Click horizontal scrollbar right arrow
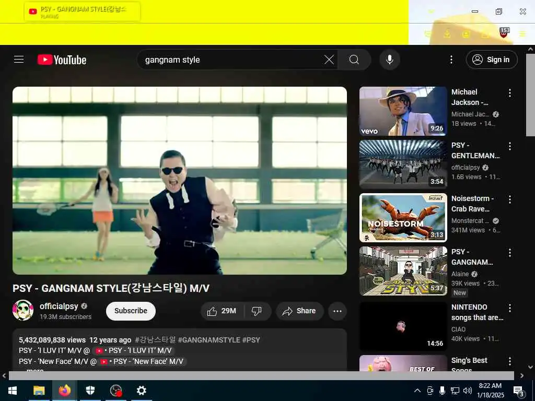This screenshot has height=401, width=535. point(522,376)
